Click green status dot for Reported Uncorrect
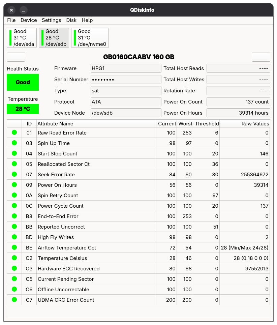277x325 pixels. 14,227
